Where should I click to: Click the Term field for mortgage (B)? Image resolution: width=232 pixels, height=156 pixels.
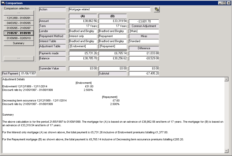113,26
